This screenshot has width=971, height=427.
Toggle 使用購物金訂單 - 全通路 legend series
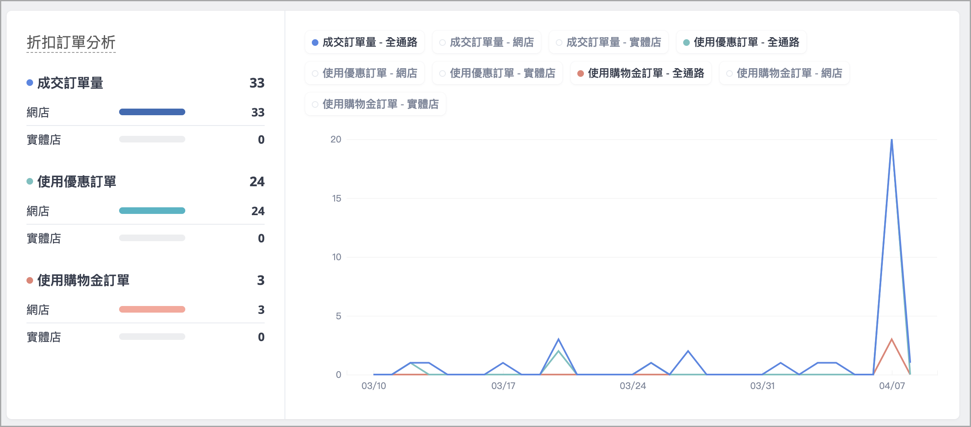click(641, 73)
